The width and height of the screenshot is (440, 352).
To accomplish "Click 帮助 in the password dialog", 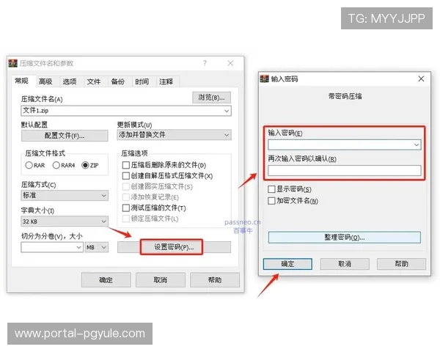I will pyautogui.click(x=401, y=264).
